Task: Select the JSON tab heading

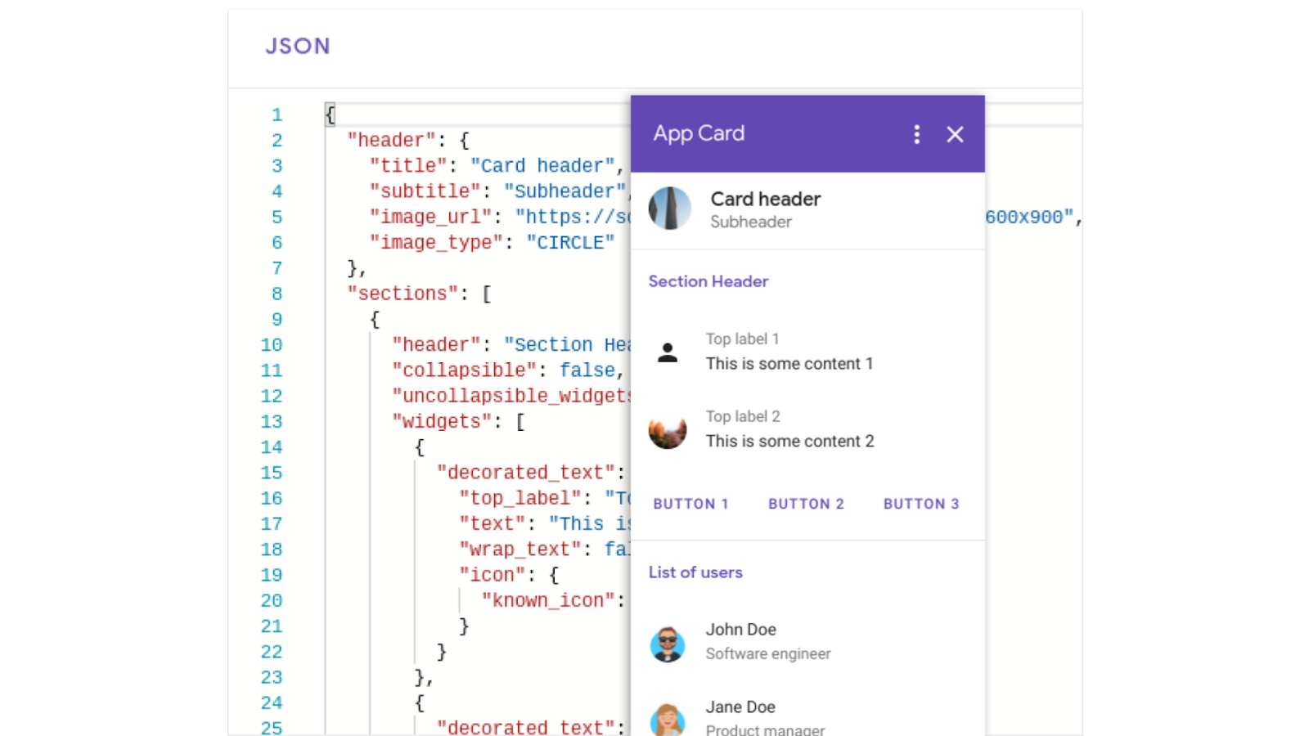Action: point(298,47)
